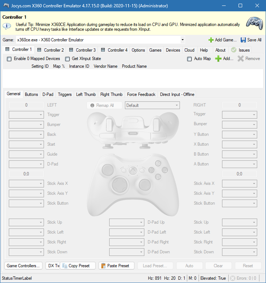The image size is (266, 283).
Task: Check the Auto Map checkbox
Action: [x=189, y=59]
